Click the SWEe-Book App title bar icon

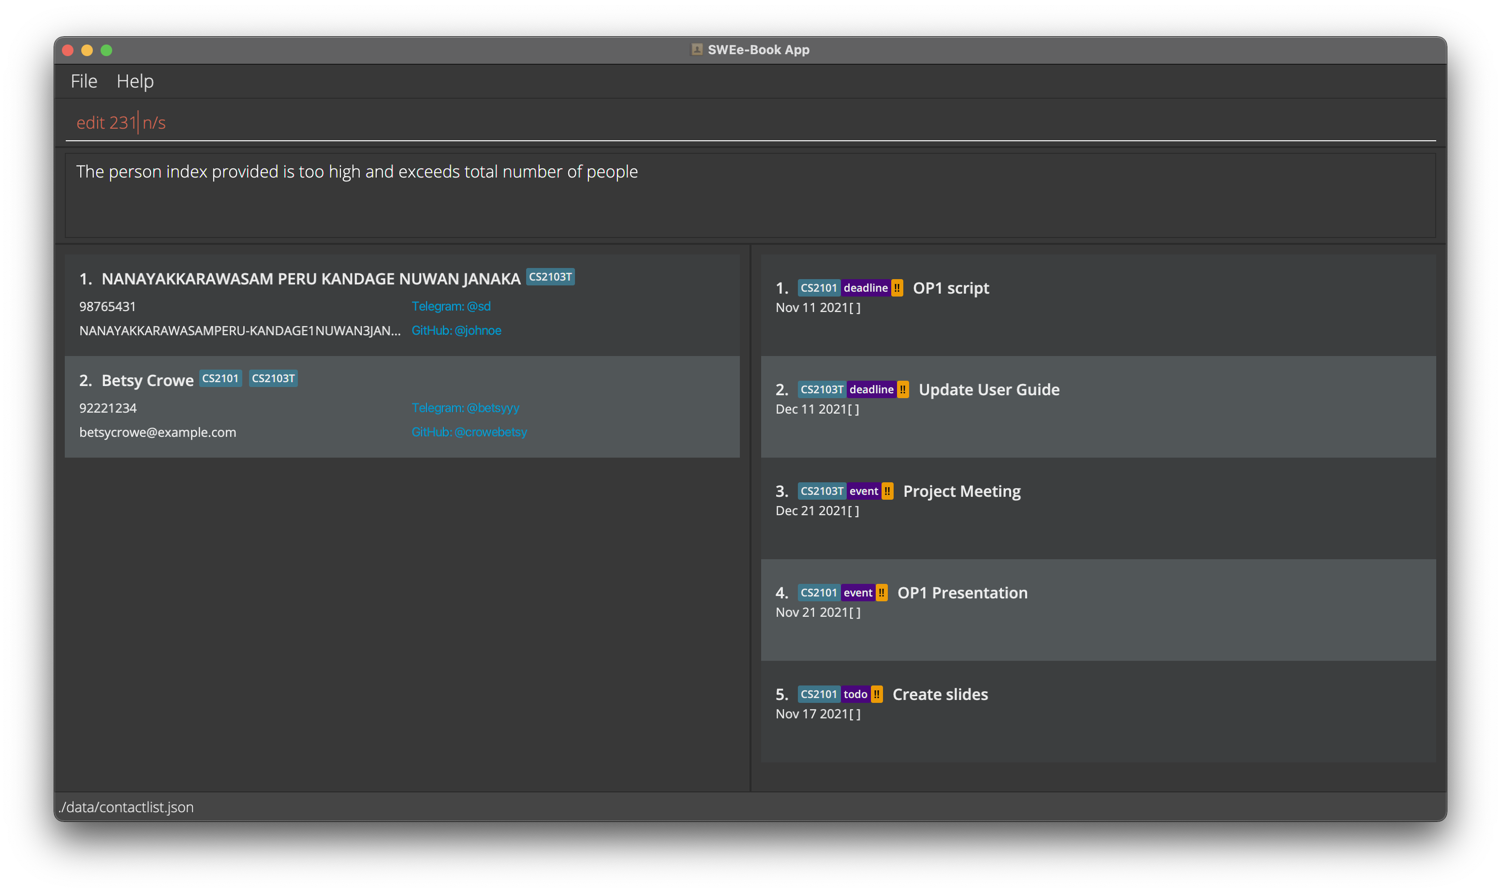tap(696, 49)
